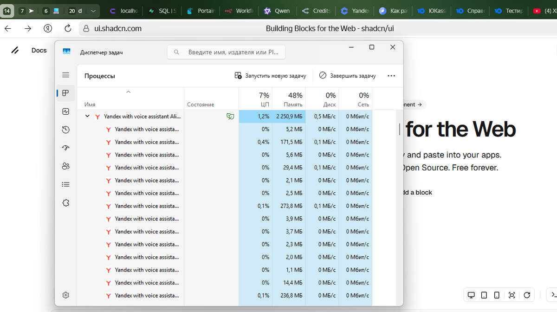
Task: Open the Performance page in Task Manager sidebar
Action: coord(65,111)
